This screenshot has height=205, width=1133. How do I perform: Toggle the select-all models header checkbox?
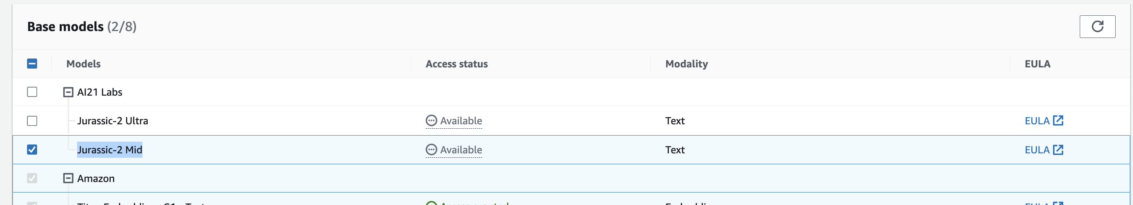32,64
